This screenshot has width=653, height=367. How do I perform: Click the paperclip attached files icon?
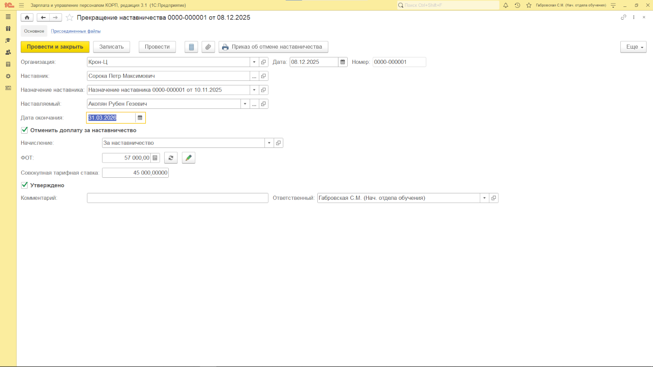(208, 47)
